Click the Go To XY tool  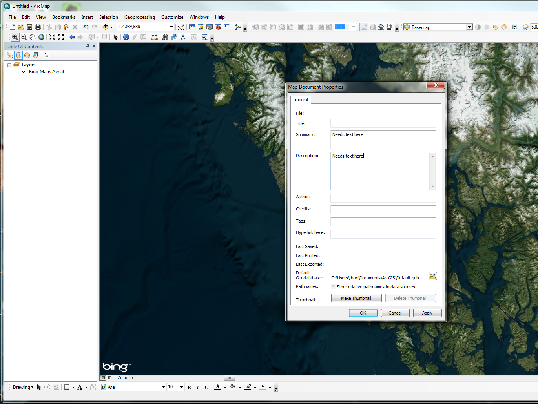point(183,37)
